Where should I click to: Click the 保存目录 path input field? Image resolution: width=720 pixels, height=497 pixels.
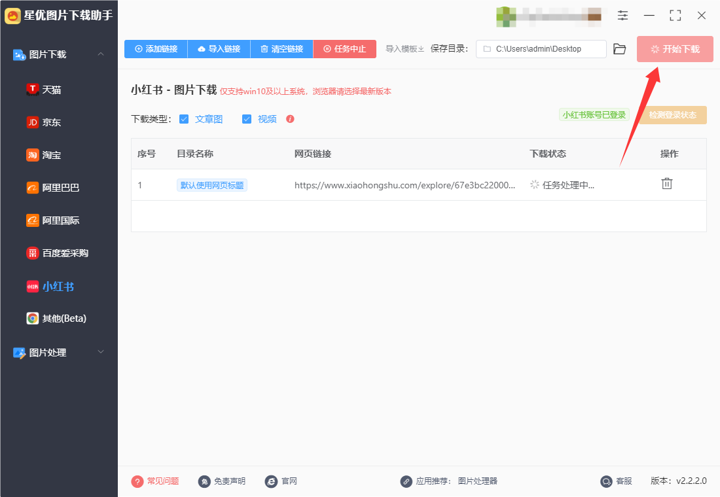tap(541, 49)
